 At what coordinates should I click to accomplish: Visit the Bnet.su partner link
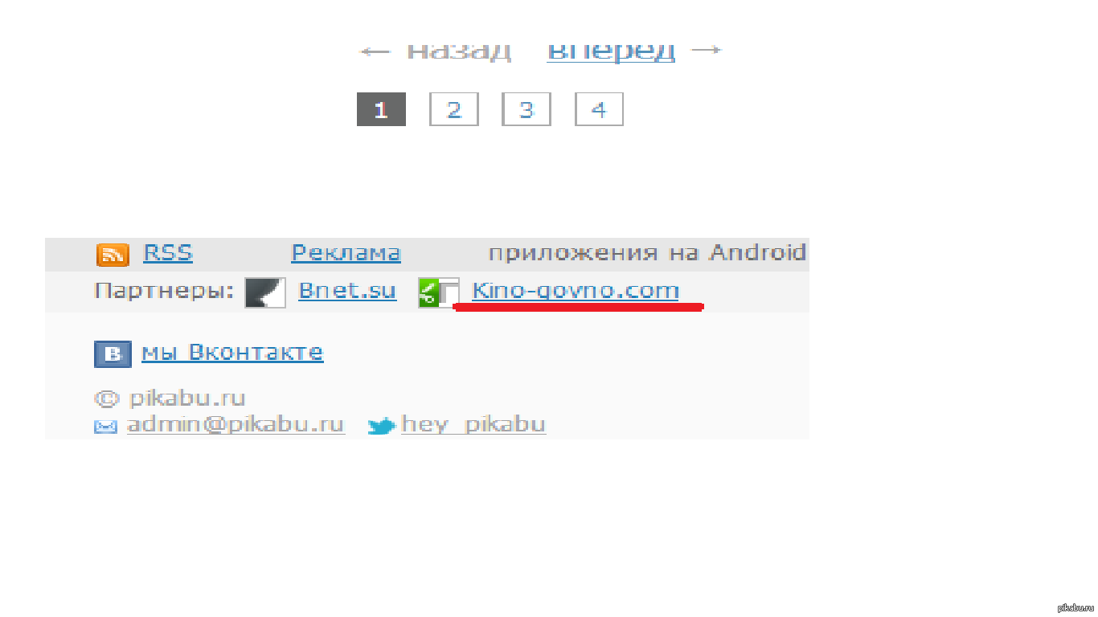tap(347, 291)
